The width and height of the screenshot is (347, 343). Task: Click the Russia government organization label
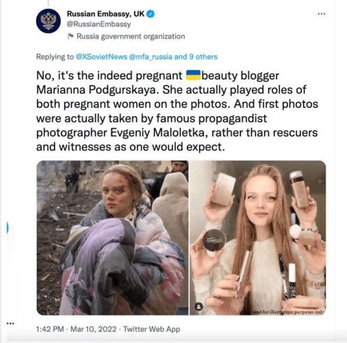coord(131,36)
